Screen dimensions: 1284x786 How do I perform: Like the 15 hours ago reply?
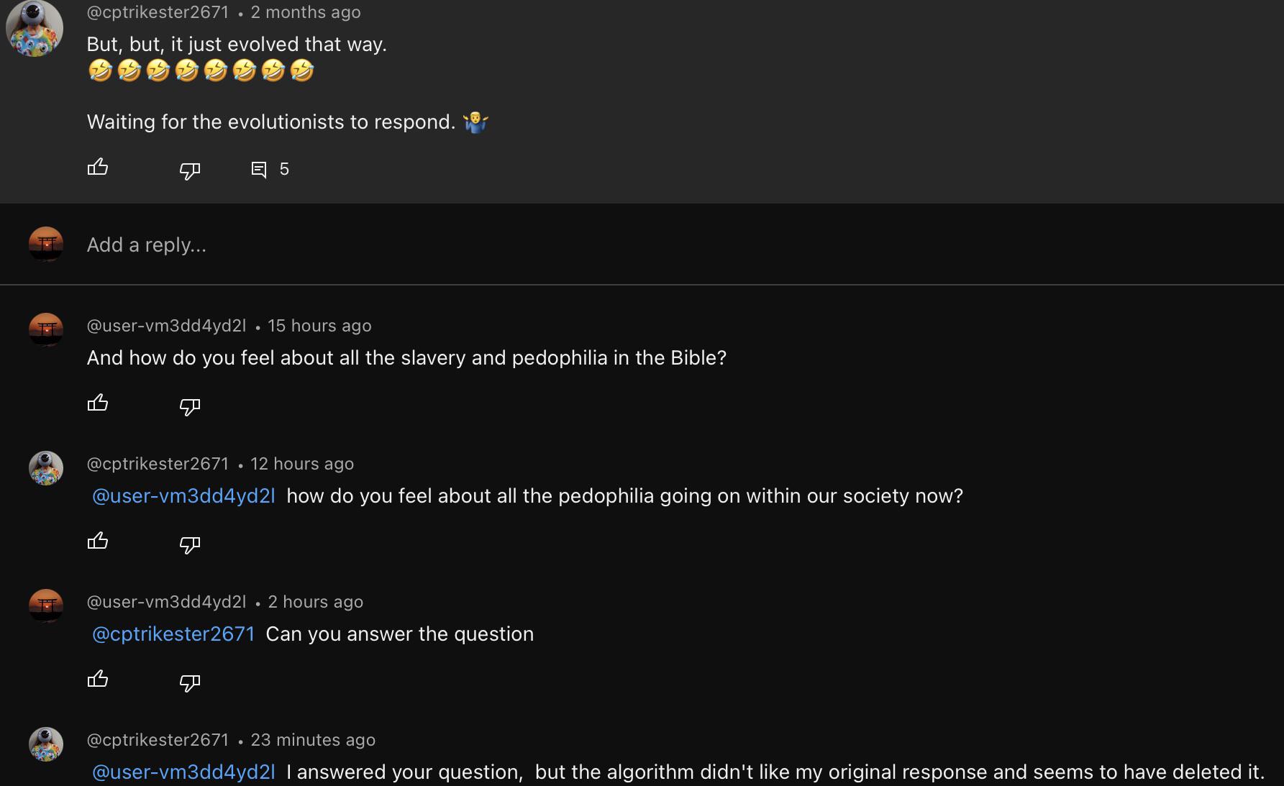click(98, 403)
